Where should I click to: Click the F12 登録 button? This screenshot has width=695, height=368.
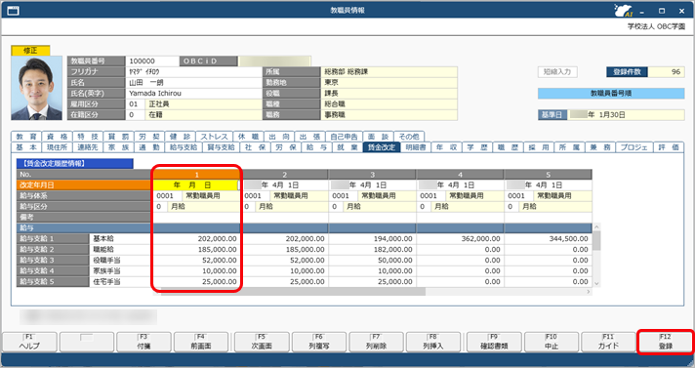[x=665, y=342]
